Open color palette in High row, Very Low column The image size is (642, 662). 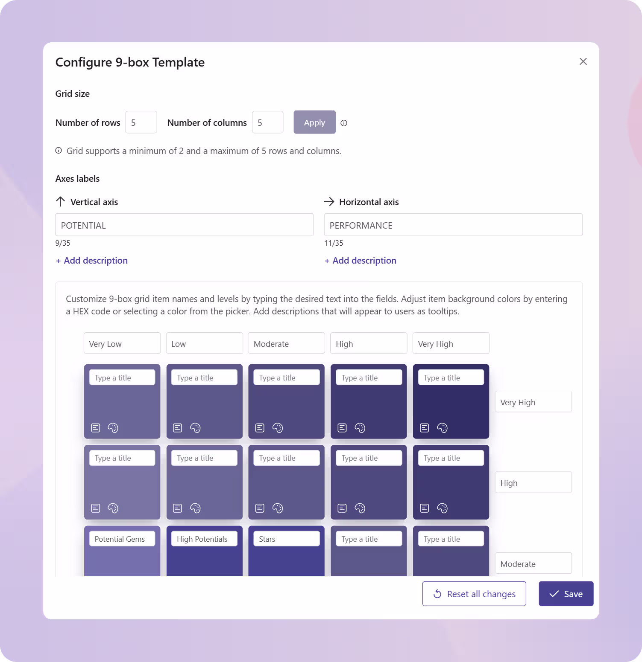[113, 508]
